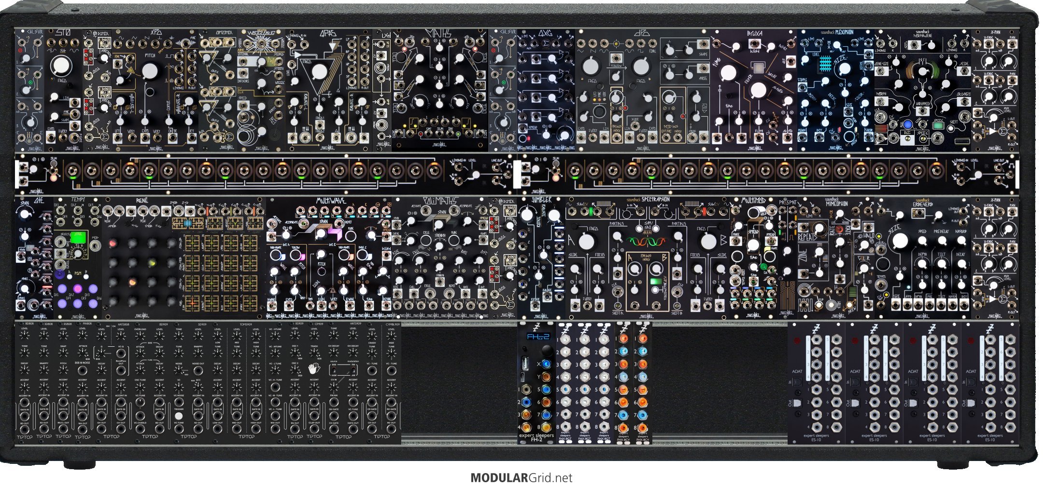Viewport: 1044px width, 488px height.
Task: Click the "CYMBL909" module label
Action: [x=393, y=324]
